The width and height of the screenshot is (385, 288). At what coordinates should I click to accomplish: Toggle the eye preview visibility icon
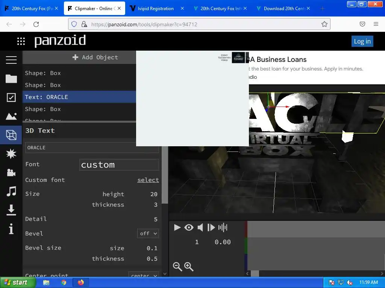coord(189,228)
